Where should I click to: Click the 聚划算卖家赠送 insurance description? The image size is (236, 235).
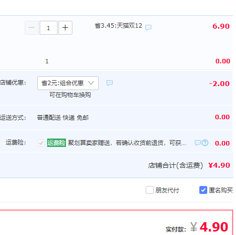click(x=127, y=143)
